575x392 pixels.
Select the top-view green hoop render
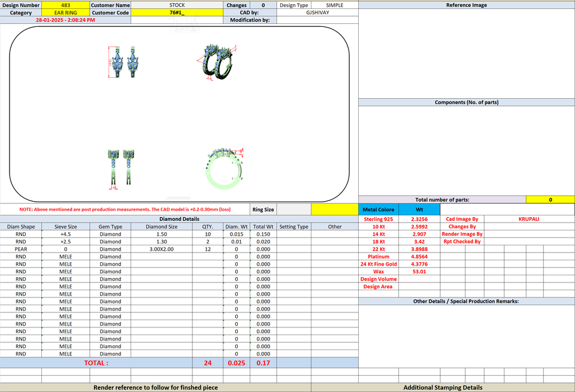[x=225, y=169]
